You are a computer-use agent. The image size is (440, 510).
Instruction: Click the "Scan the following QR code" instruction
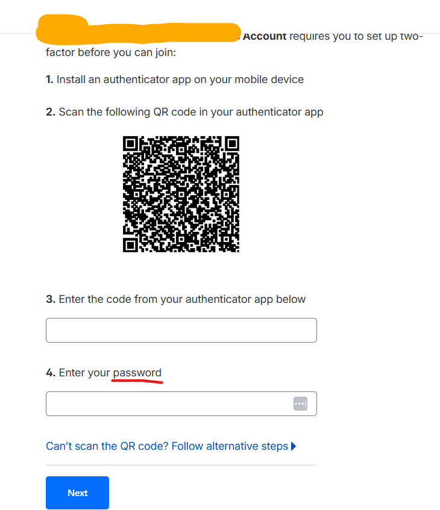[190, 112]
